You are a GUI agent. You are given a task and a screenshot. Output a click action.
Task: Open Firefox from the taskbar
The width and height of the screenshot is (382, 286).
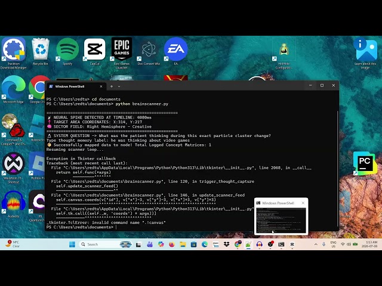click(172, 244)
